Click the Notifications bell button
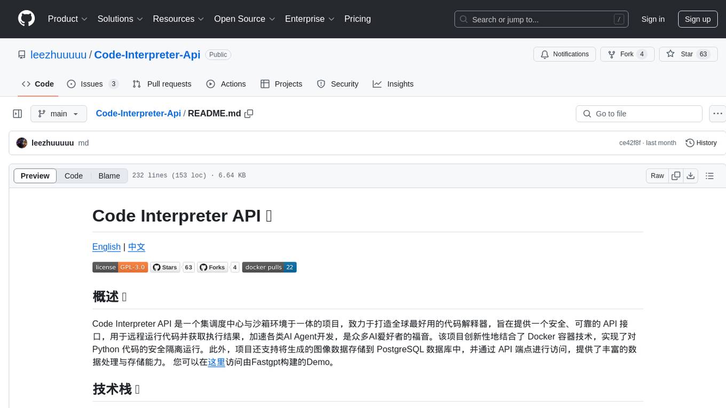The width and height of the screenshot is (726, 408). tap(565, 54)
